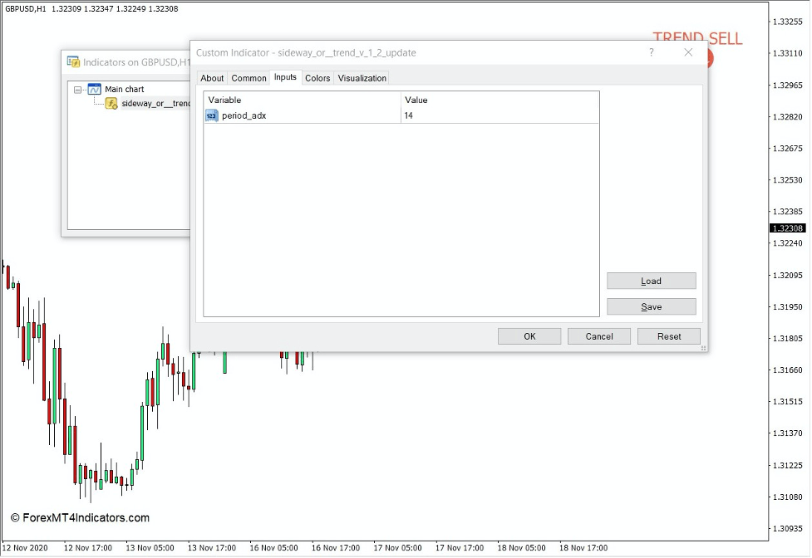Switch to the About tab
812x558 pixels.
212,77
